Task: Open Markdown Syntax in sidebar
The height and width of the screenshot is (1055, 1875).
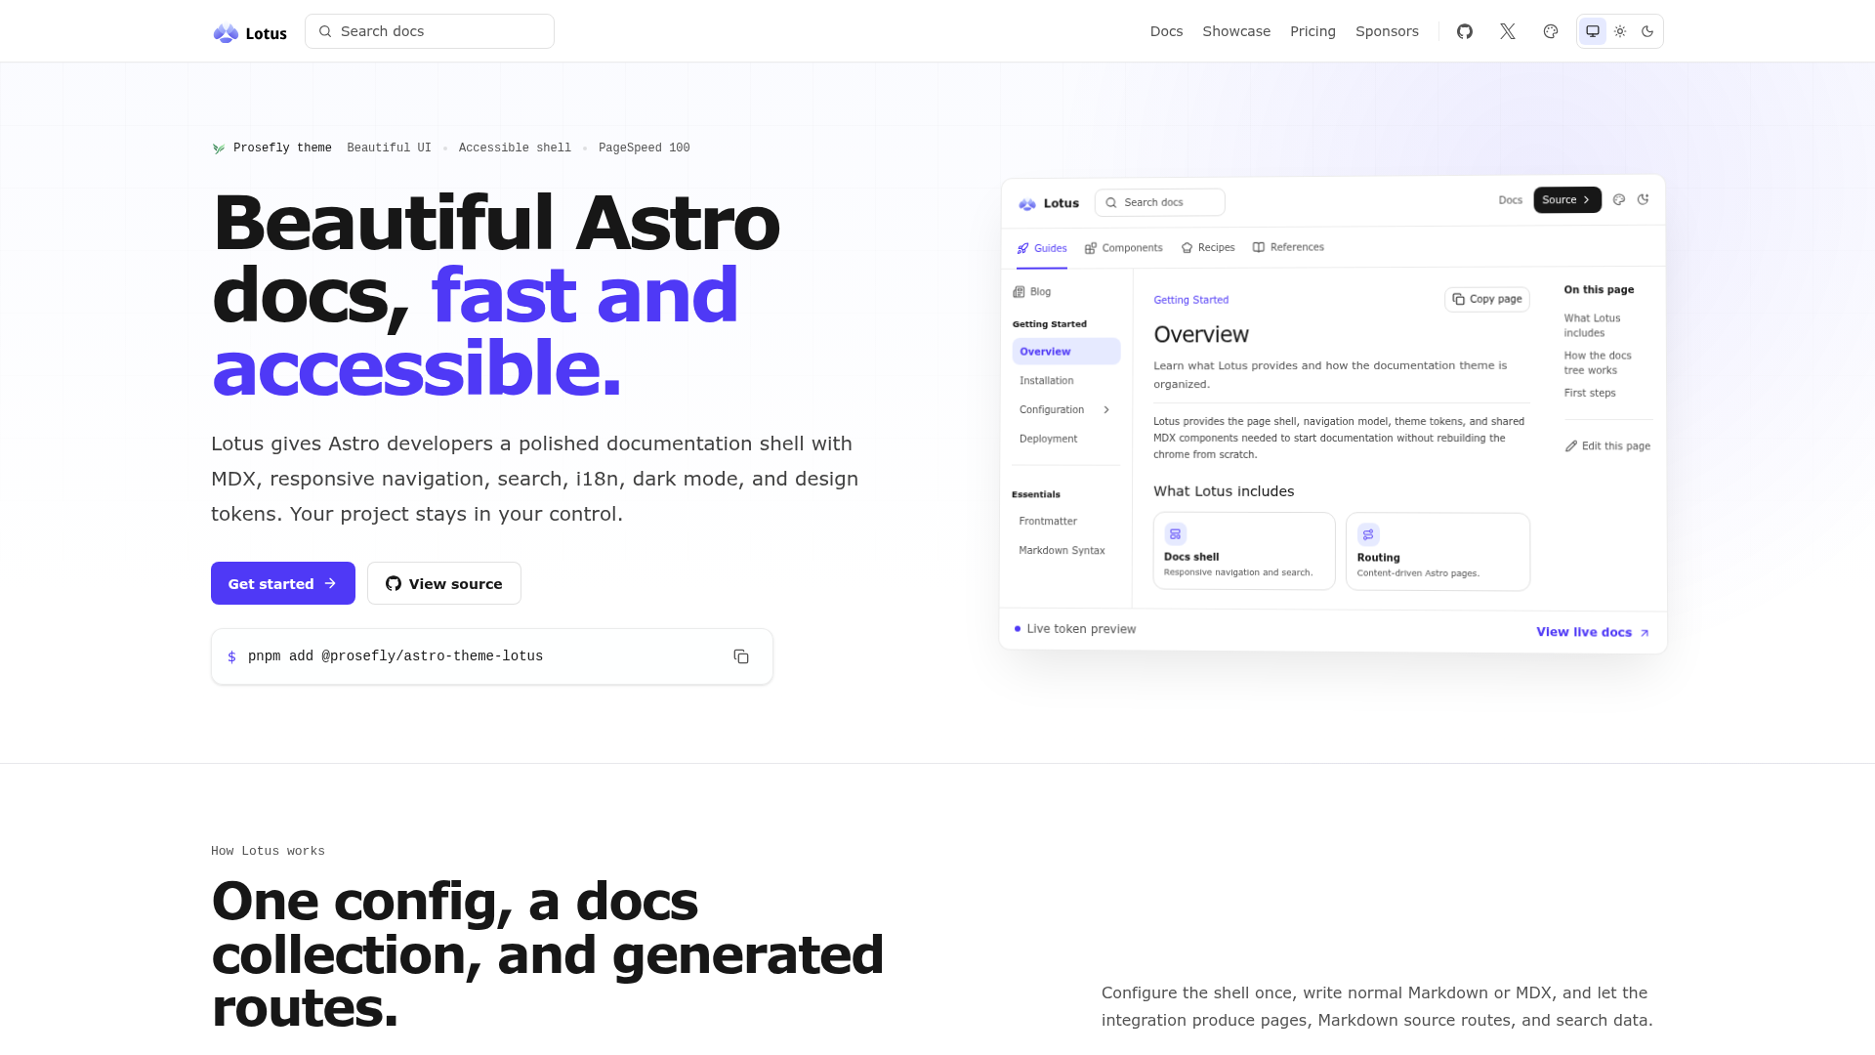Action: pos(1062,551)
